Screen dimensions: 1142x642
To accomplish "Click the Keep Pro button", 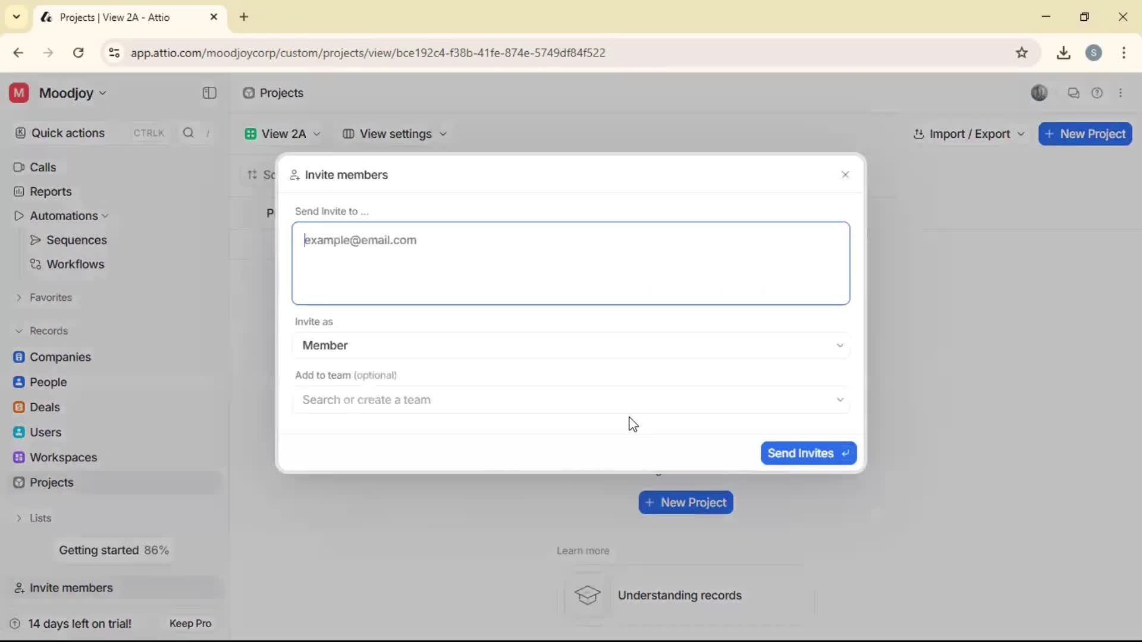I will pyautogui.click(x=190, y=623).
